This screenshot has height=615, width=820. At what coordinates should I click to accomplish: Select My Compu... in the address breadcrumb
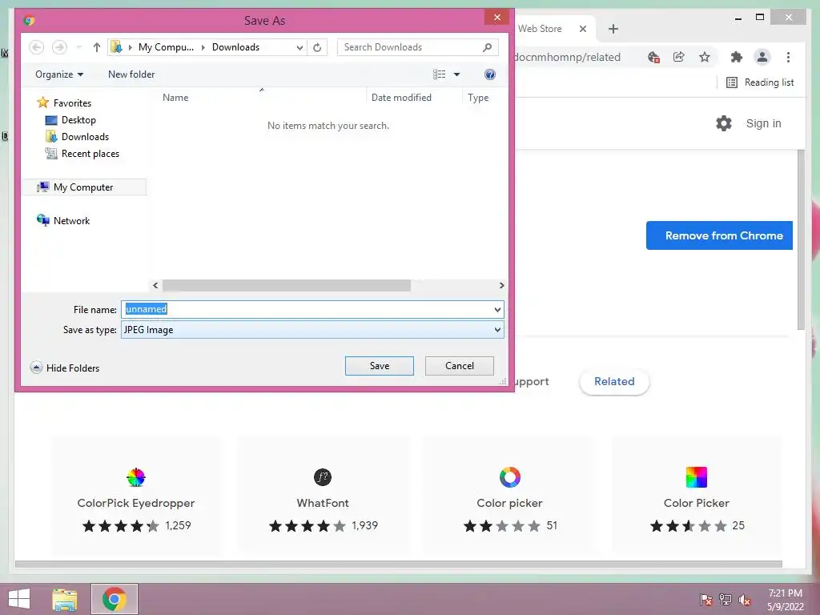click(x=166, y=47)
